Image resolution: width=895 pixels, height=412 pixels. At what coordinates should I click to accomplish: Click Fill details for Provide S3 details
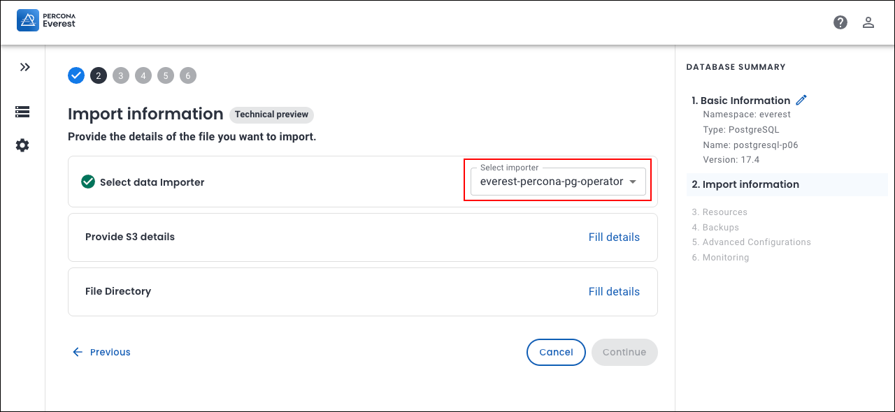click(x=614, y=237)
